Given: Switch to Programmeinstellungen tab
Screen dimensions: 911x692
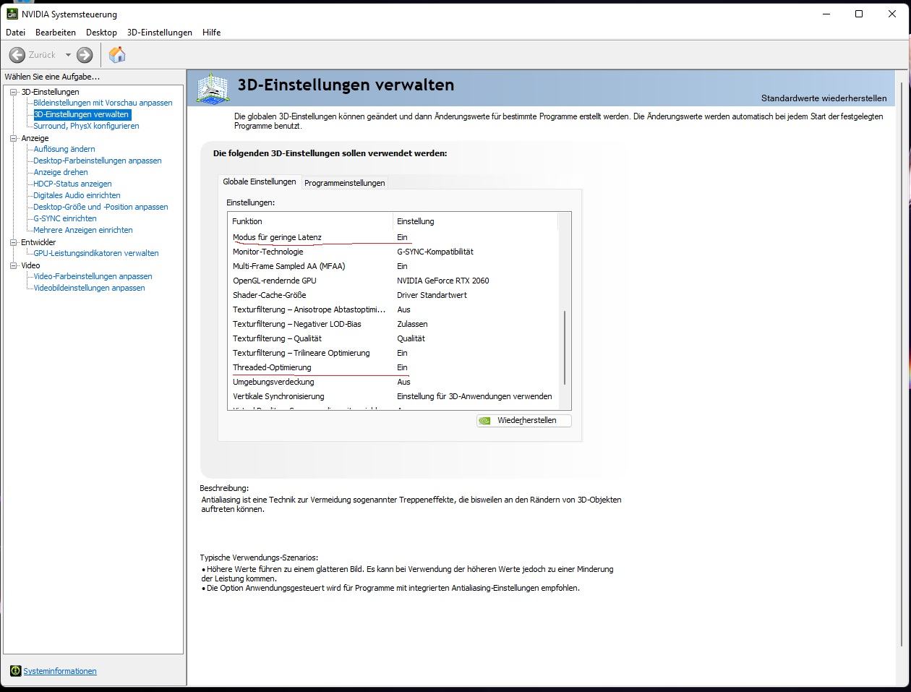Looking at the screenshot, I should point(344,183).
